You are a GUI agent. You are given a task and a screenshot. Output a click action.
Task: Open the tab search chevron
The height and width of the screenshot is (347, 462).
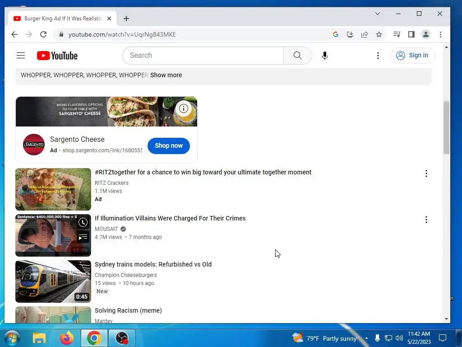tap(378, 14)
